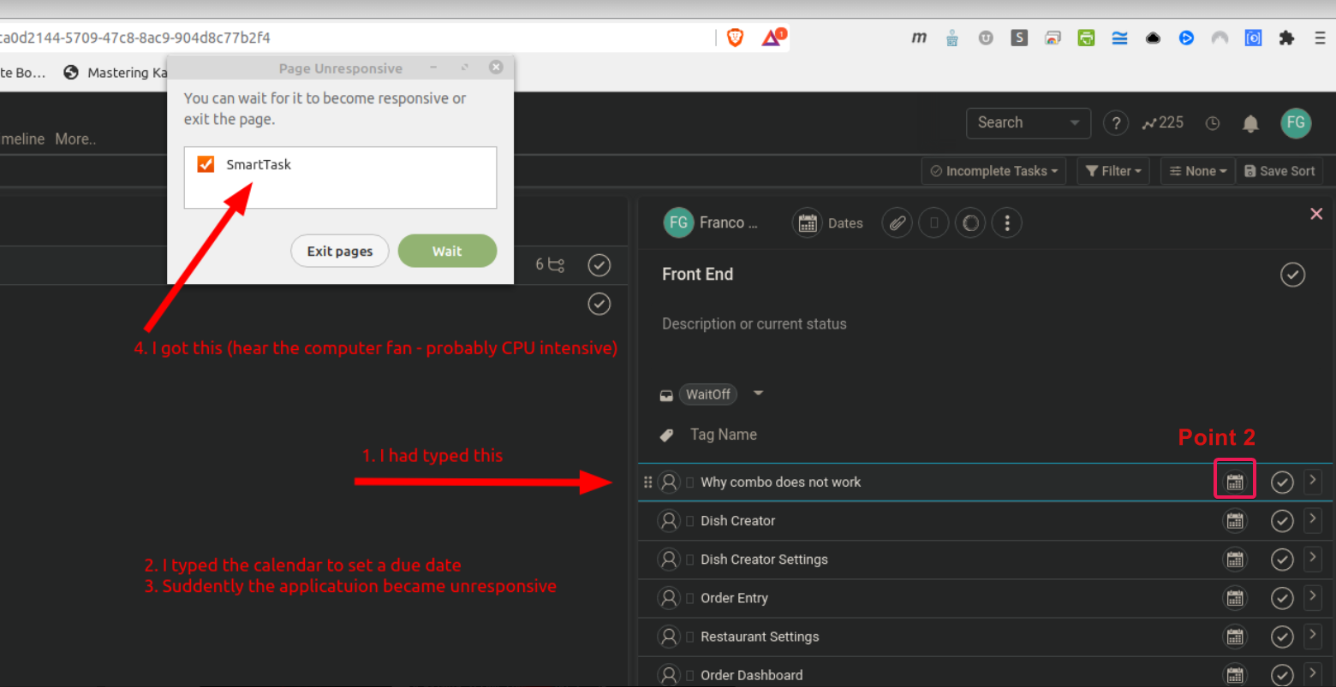
Task: Mark Order Entry subtask complete
Action: (1282, 598)
